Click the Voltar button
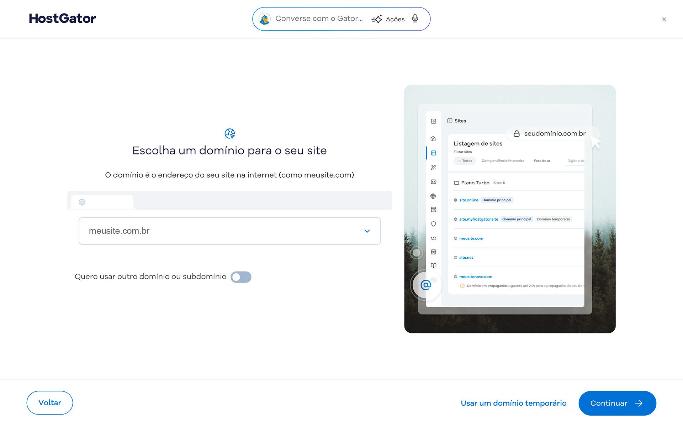The image size is (683, 427). tap(50, 403)
